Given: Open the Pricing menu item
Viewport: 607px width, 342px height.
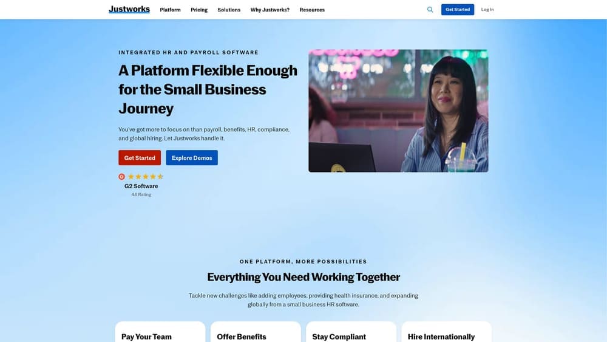Looking at the screenshot, I should pos(199,10).
